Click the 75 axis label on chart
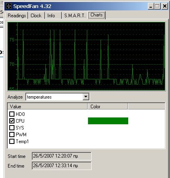The image size is (170, 178). tap(12, 40)
